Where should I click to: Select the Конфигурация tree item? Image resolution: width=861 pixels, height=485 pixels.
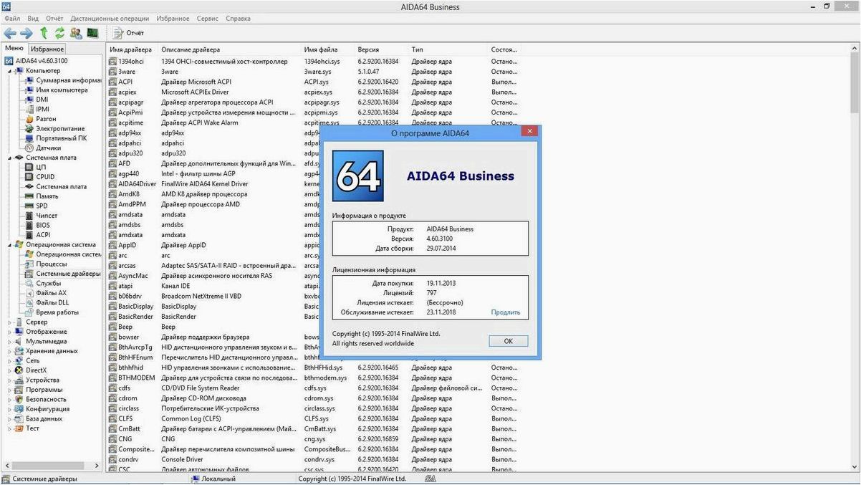point(42,409)
